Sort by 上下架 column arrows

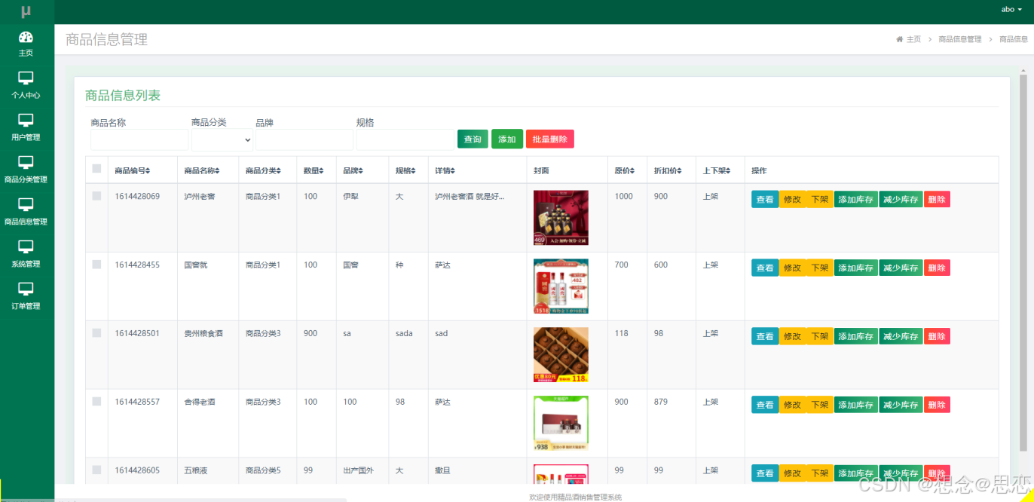tap(728, 171)
